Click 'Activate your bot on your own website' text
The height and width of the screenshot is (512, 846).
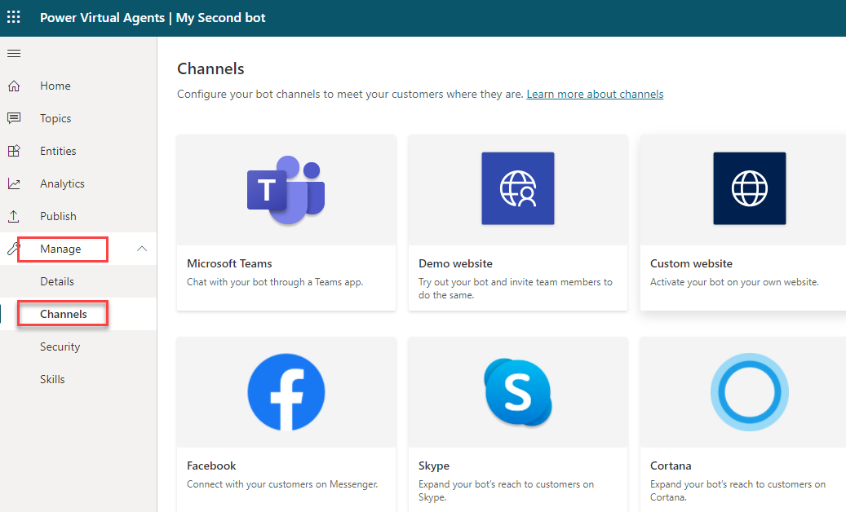tap(734, 282)
